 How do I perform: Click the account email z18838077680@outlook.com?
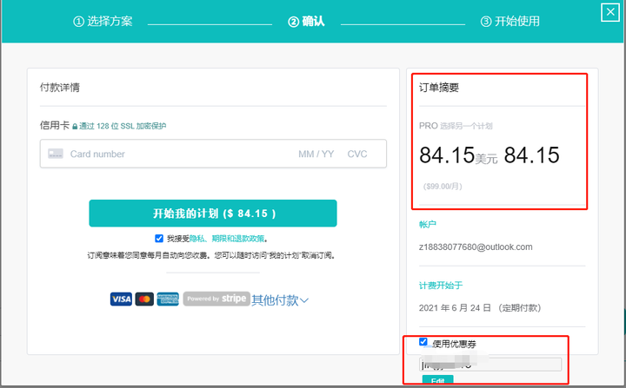click(476, 247)
